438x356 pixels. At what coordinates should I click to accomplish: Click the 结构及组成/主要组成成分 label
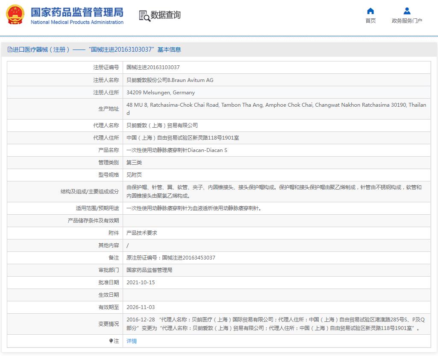(x=90, y=192)
